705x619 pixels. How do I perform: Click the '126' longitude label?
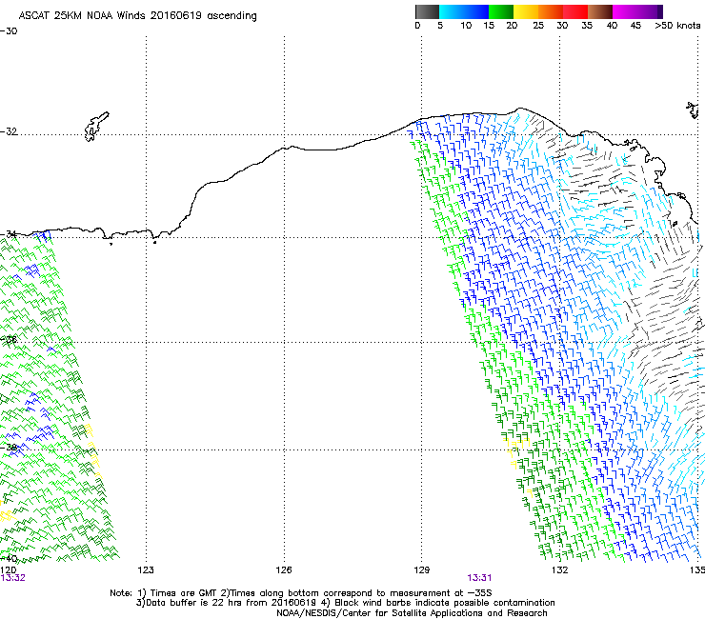click(284, 570)
